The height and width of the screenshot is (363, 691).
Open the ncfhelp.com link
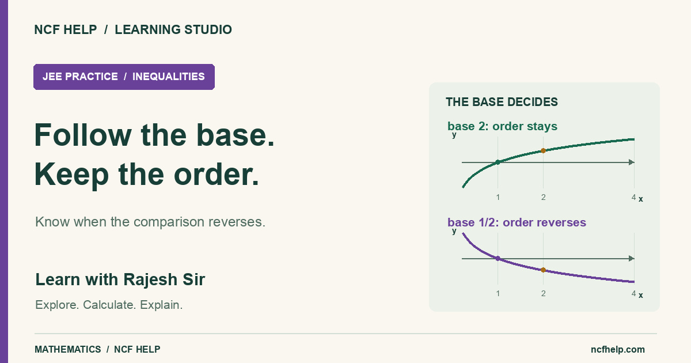[618, 349]
